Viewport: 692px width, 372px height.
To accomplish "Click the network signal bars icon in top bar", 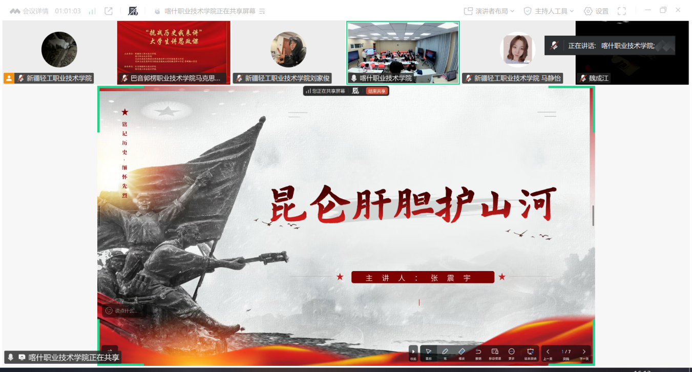I will (x=92, y=11).
